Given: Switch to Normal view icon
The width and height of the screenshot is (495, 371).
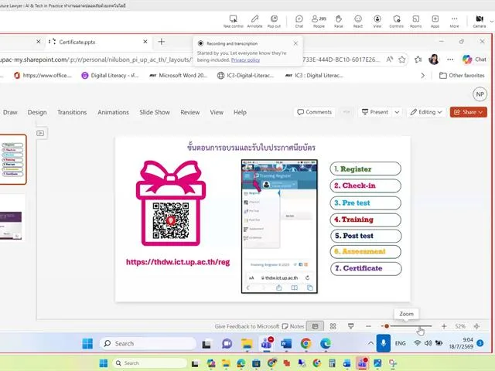Looking at the screenshot, I should tap(315, 326).
